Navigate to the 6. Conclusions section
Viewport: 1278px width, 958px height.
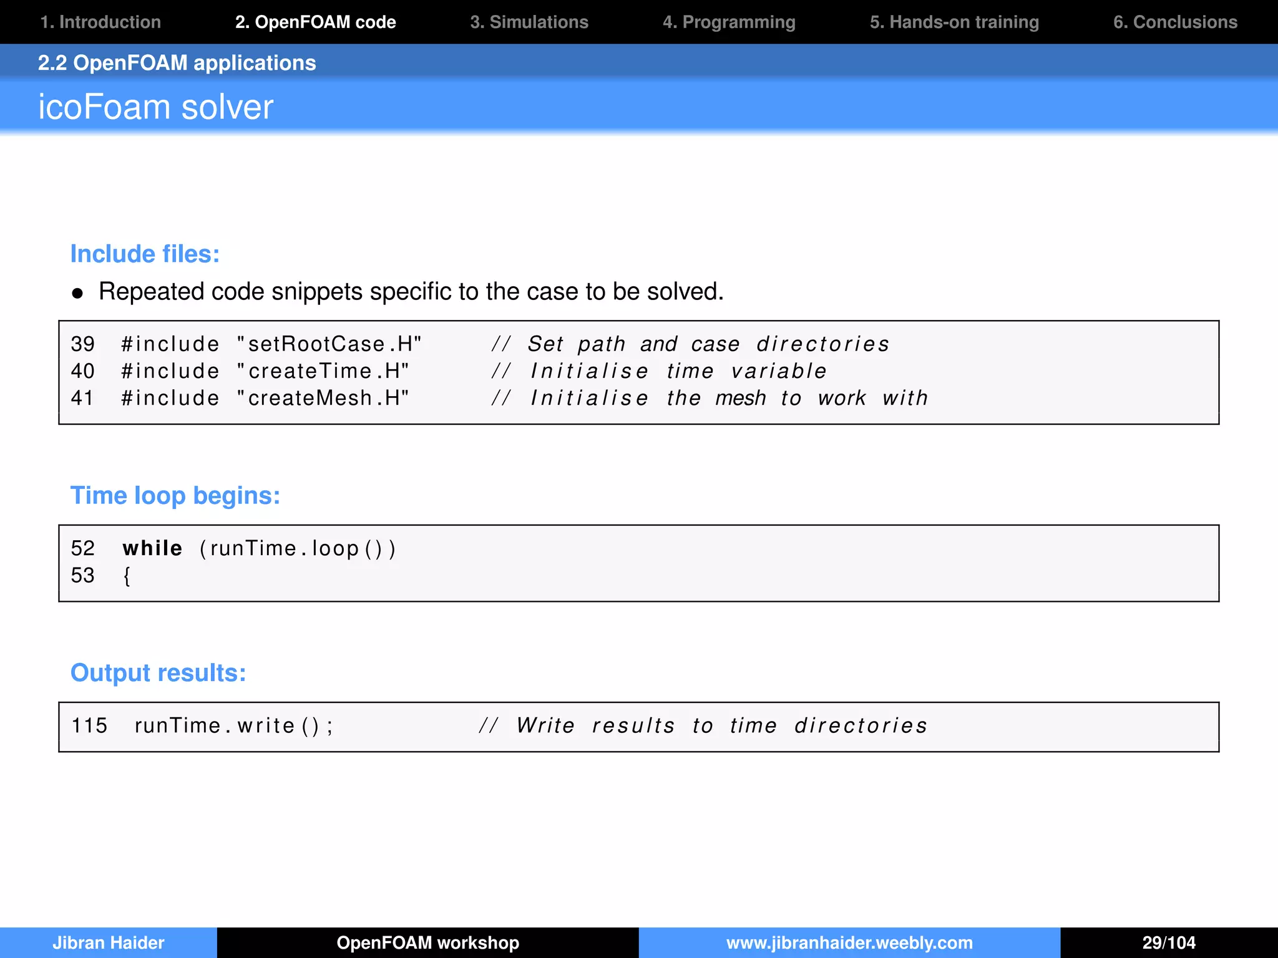click(1175, 22)
